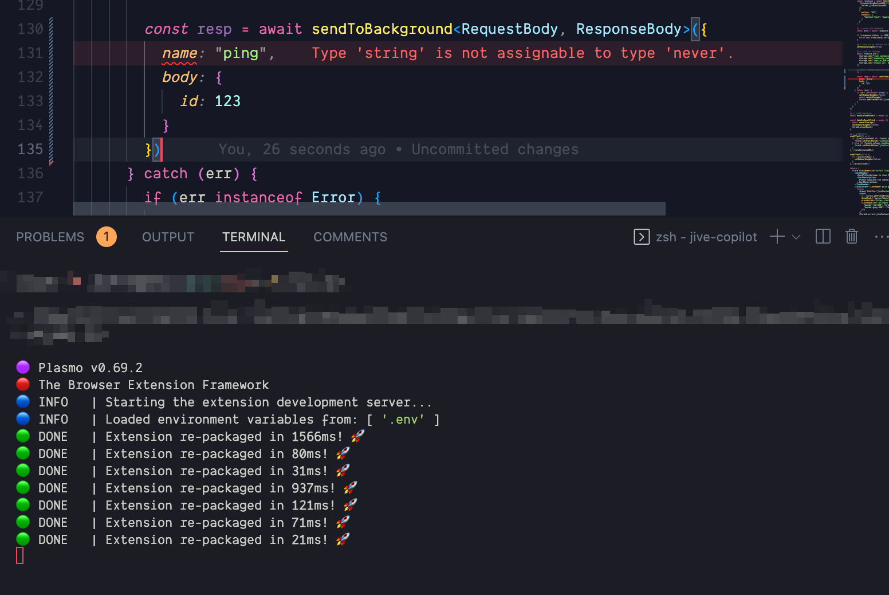This screenshot has width=889, height=595.
Task: Switch to the OUTPUT tab
Action: coord(168,237)
